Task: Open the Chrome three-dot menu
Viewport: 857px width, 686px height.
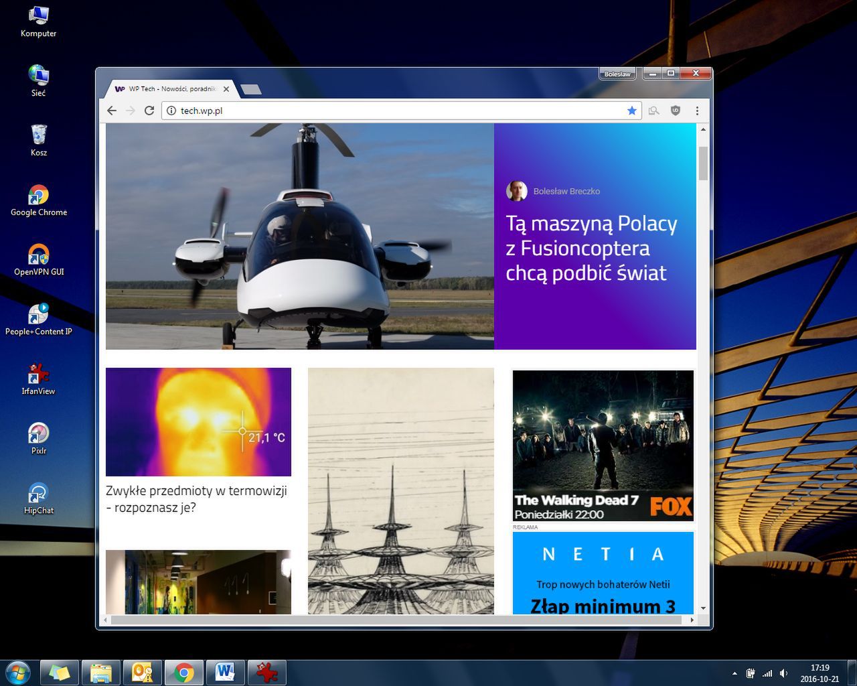Action: tap(697, 111)
